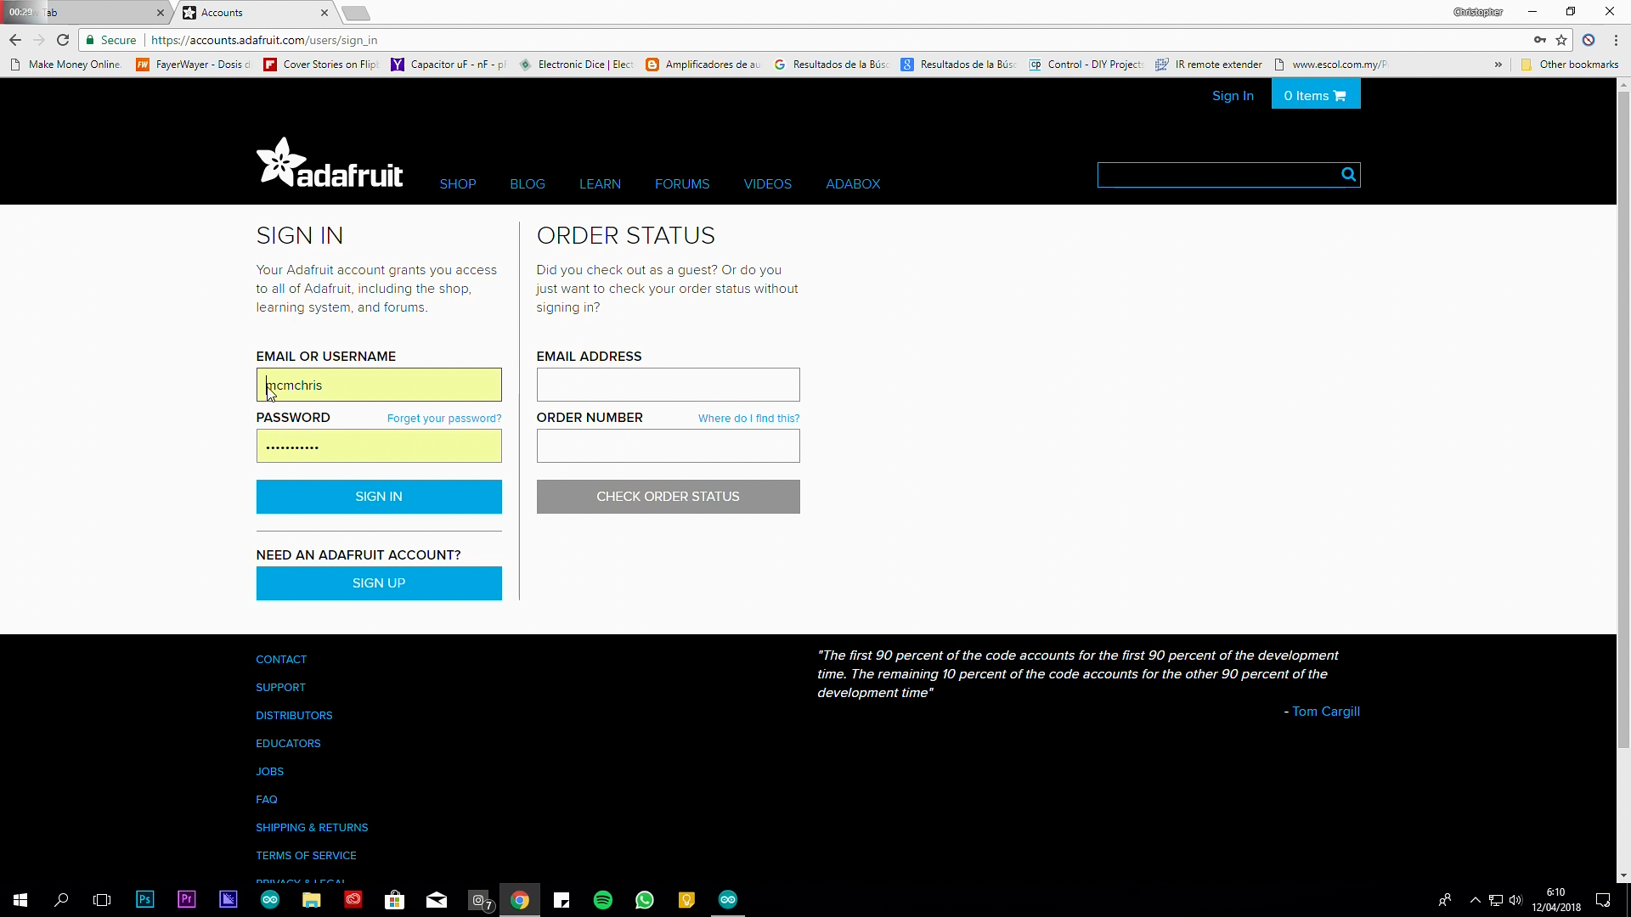Click CHECK ORDER STATUS button
Image resolution: width=1631 pixels, height=917 pixels.
click(669, 497)
